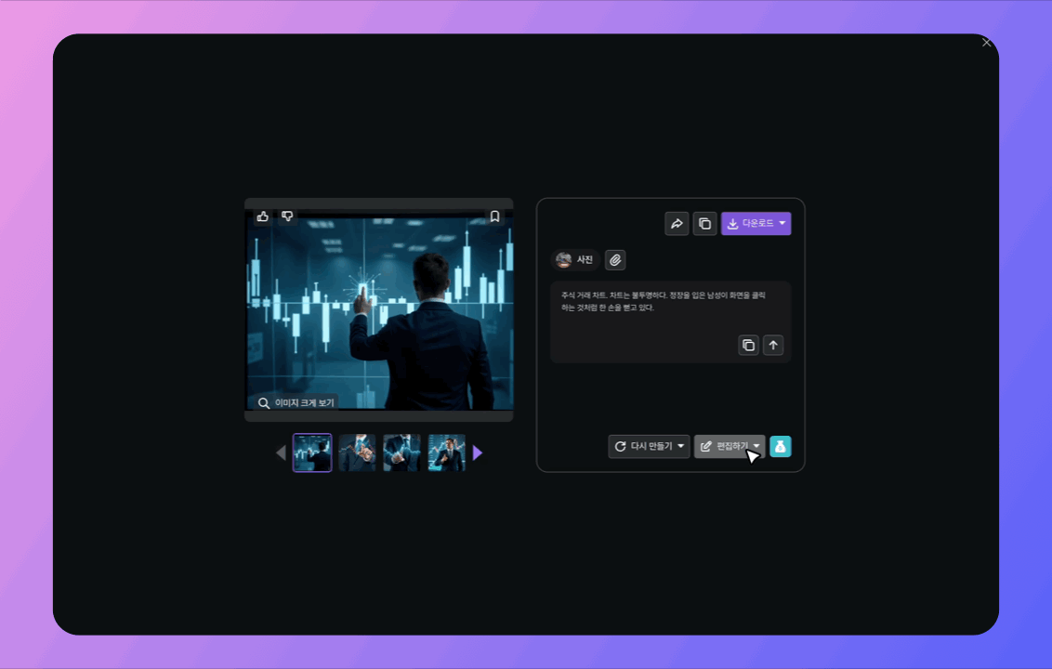
Task: Click the copy icon beside the download button
Action: point(704,224)
